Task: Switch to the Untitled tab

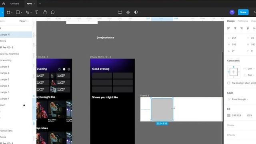Action: click(x=14, y=4)
